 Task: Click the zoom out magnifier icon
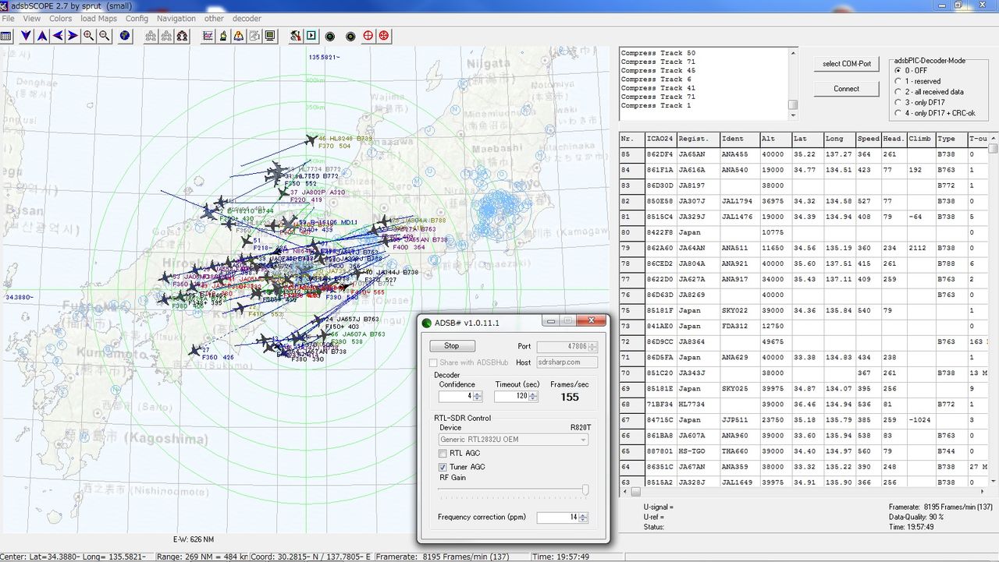[x=104, y=36]
